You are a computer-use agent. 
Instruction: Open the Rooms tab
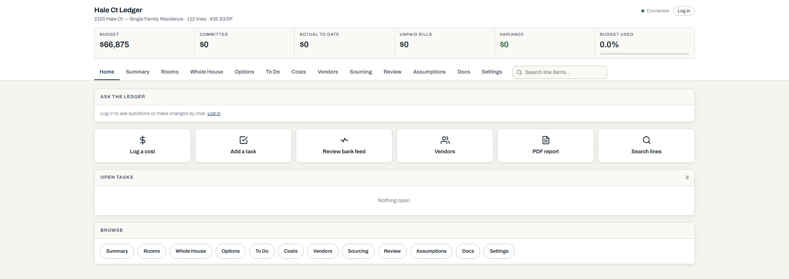170,72
